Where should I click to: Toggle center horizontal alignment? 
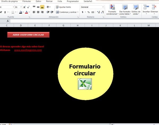[38, 12]
